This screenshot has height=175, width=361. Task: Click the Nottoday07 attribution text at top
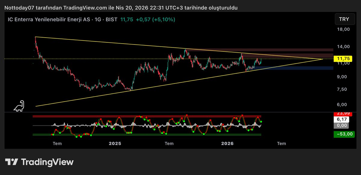click(x=121, y=8)
